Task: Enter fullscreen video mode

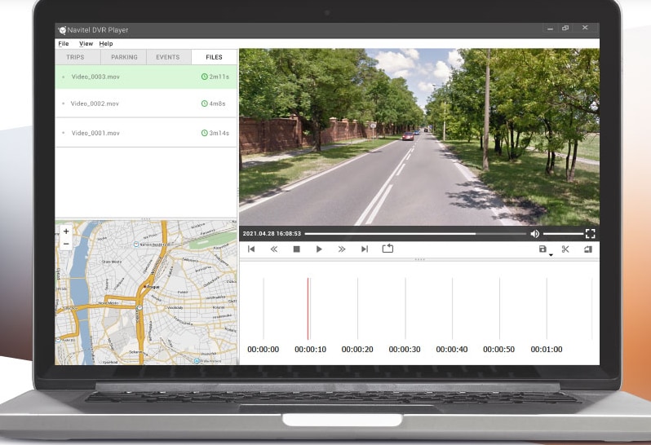Action: (x=590, y=234)
